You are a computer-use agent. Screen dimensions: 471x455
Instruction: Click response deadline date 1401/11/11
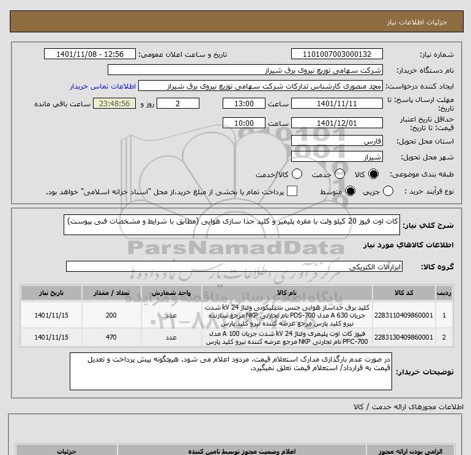[336, 103]
